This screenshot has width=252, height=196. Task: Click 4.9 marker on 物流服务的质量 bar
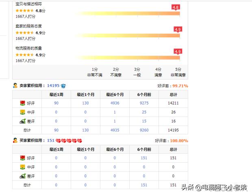[178, 52]
